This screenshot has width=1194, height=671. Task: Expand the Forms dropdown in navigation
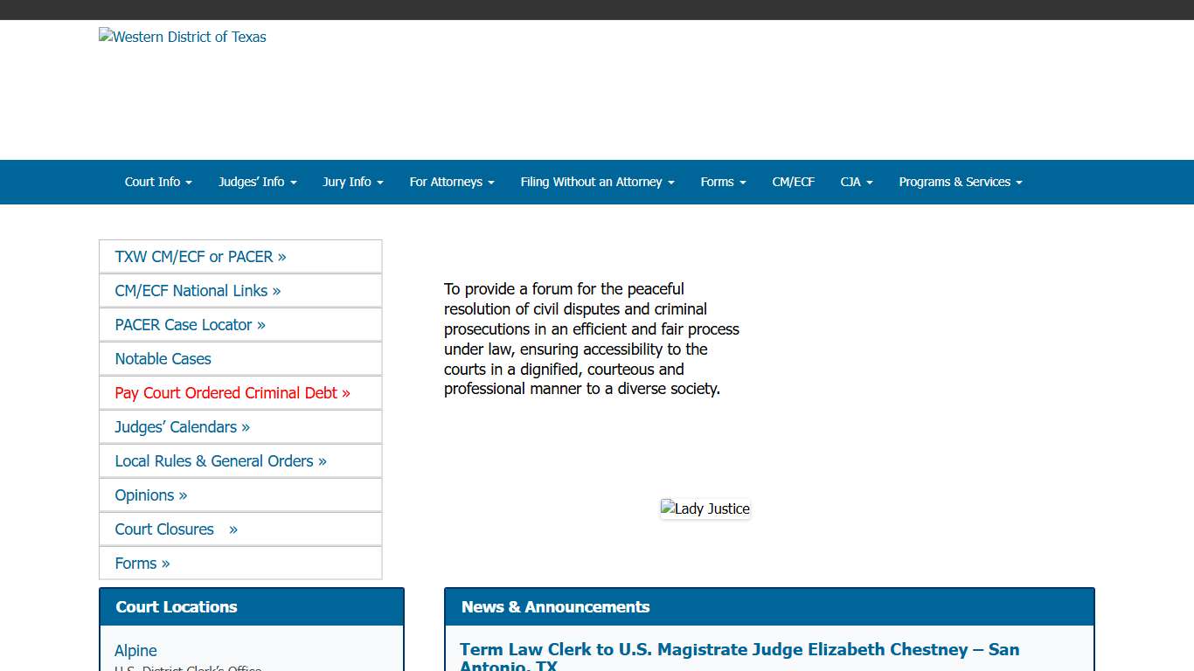tap(722, 182)
